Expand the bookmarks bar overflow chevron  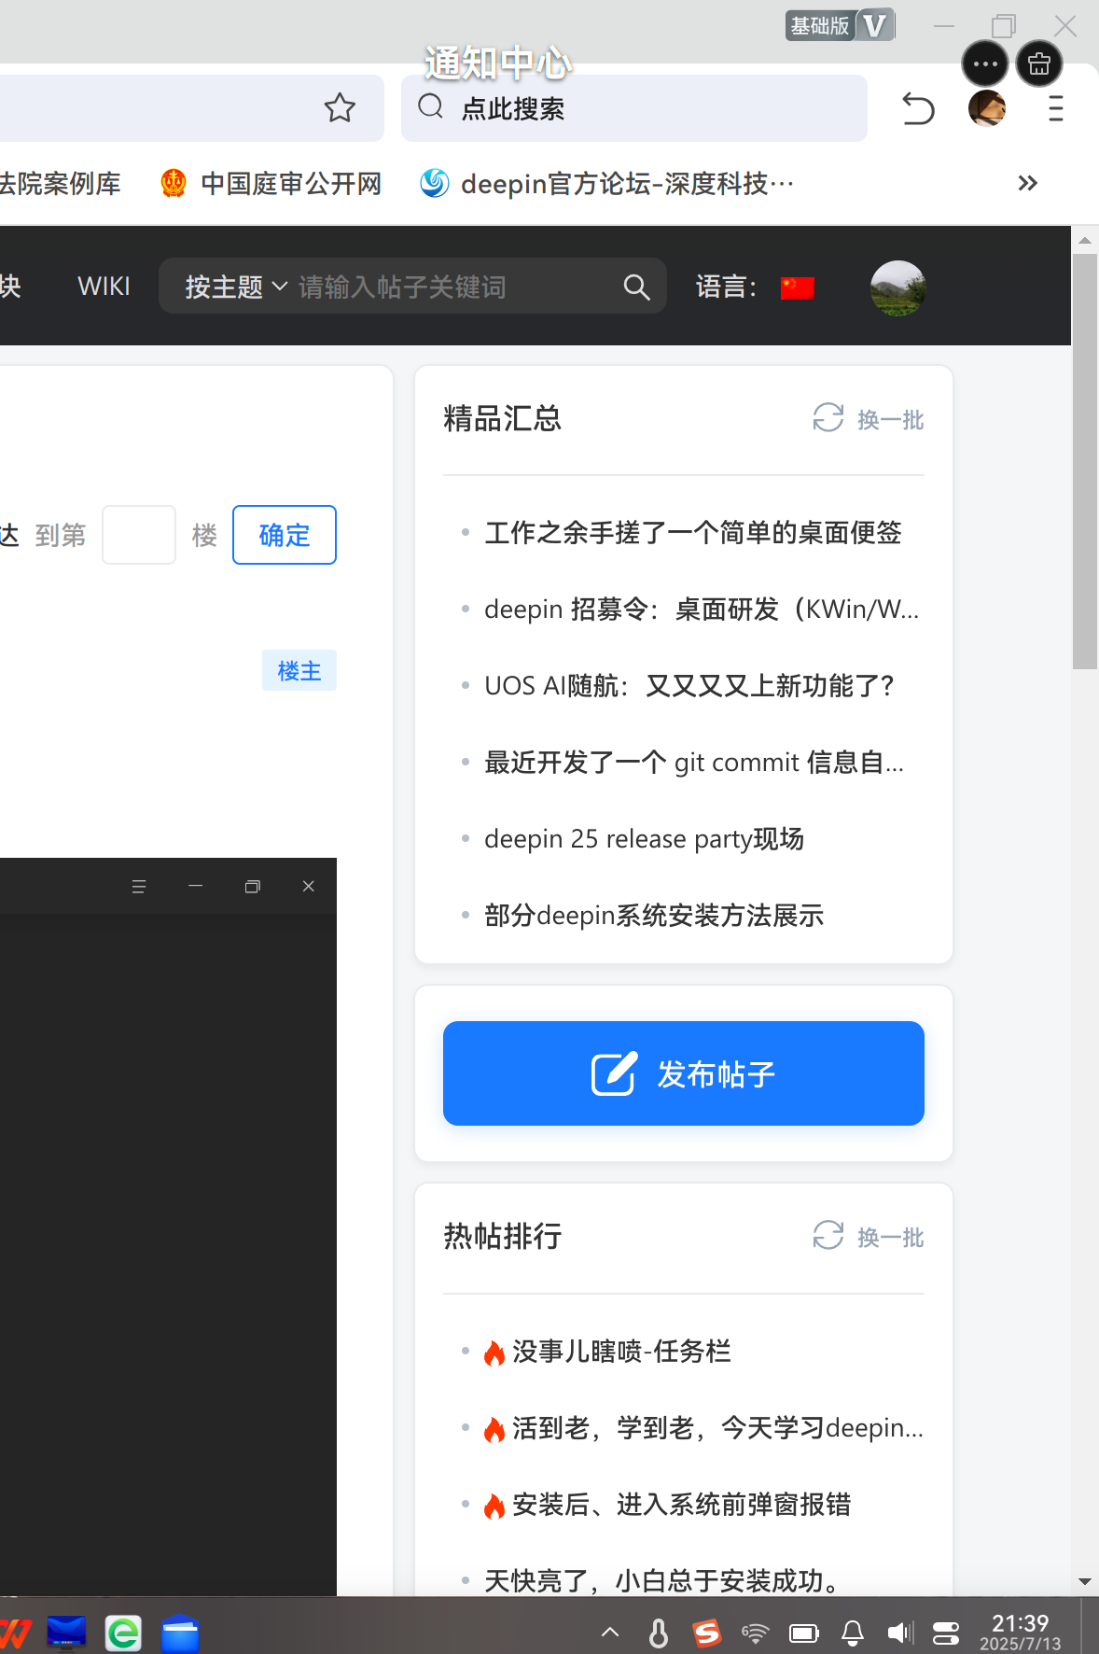pos(1027,183)
